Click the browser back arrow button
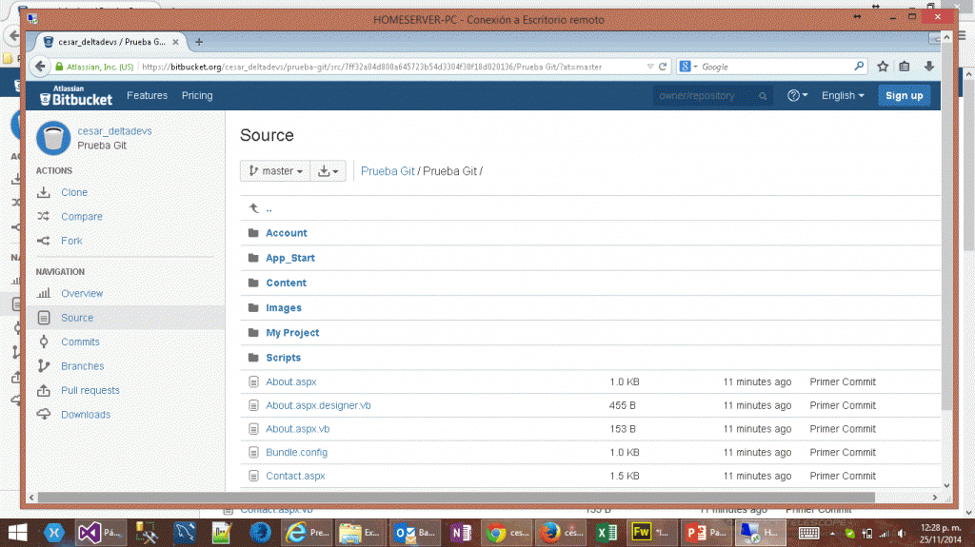Image resolution: width=975 pixels, height=547 pixels. pos(40,67)
